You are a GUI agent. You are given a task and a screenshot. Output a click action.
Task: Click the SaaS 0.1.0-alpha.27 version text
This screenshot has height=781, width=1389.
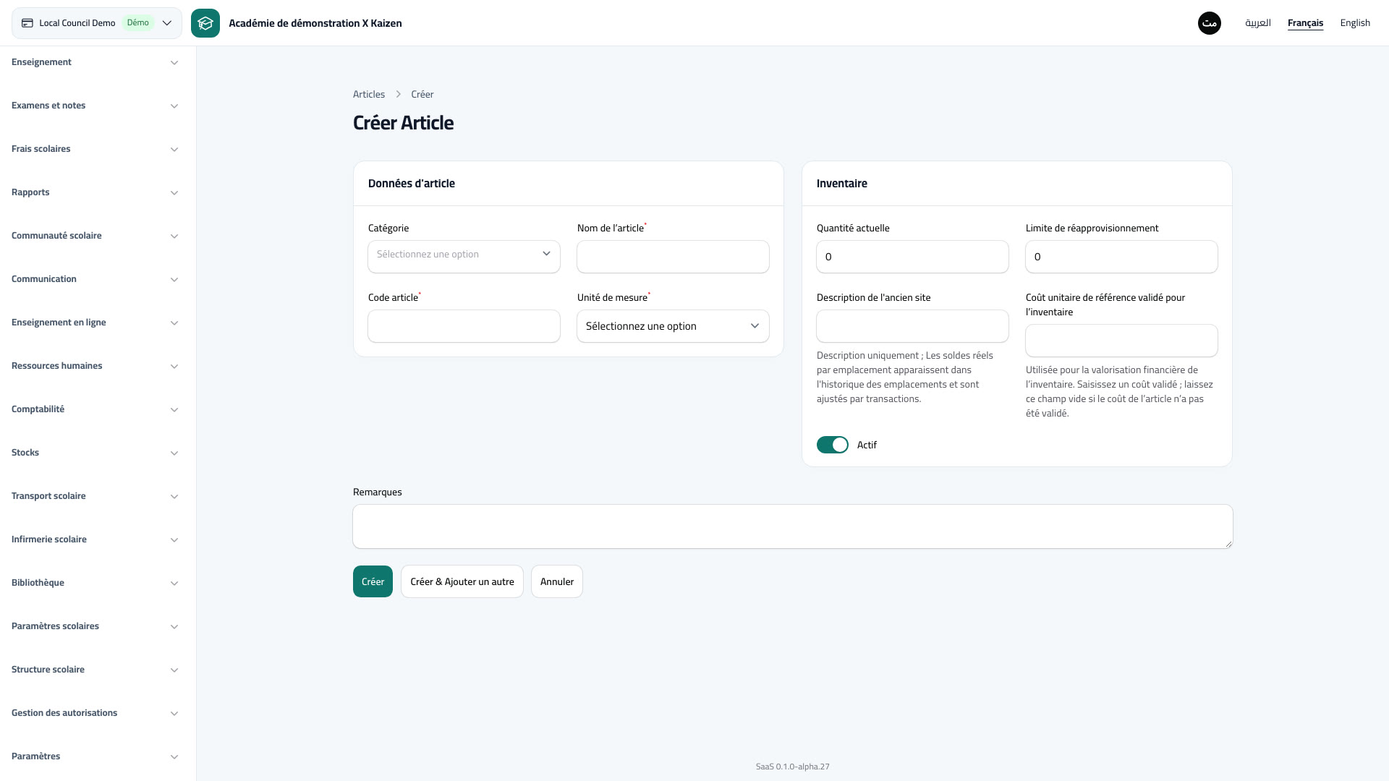point(793,767)
